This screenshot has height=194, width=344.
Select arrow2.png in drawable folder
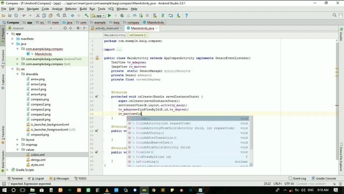(38, 84)
